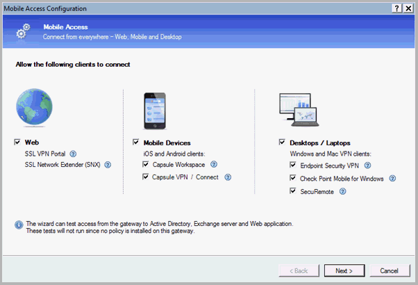
Task: Uncheck Capsule Workspace option
Action: click(146, 165)
